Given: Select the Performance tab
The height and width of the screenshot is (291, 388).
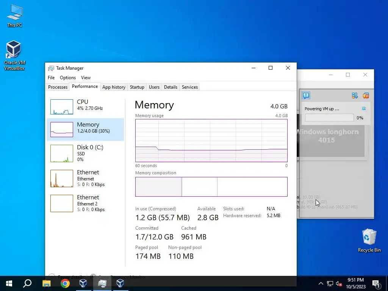Looking at the screenshot, I should point(85,86).
